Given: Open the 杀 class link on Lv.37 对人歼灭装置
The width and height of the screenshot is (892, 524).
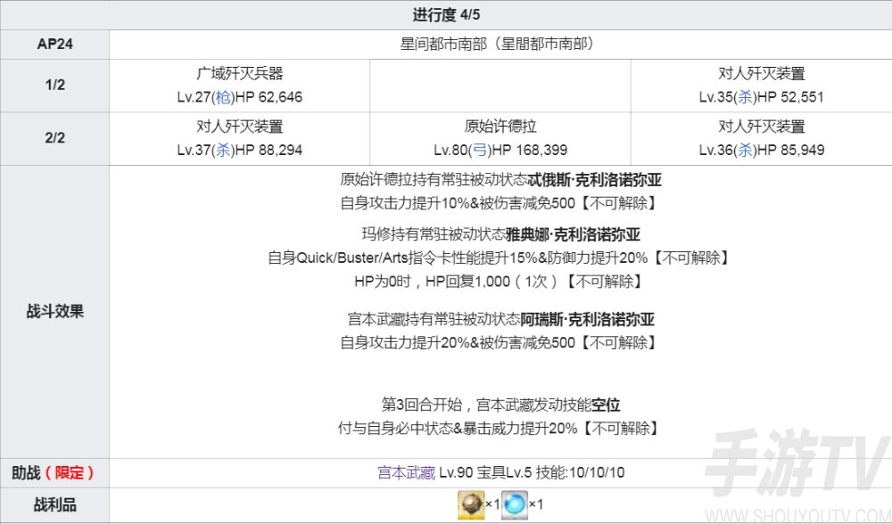Looking at the screenshot, I should [x=223, y=150].
